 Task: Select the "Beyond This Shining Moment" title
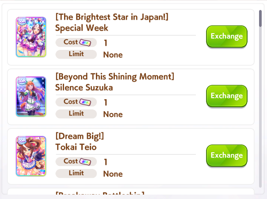114,77
